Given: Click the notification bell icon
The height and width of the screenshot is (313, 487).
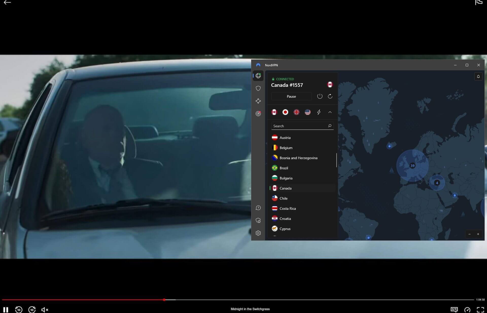Looking at the screenshot, I should [478, 76].
